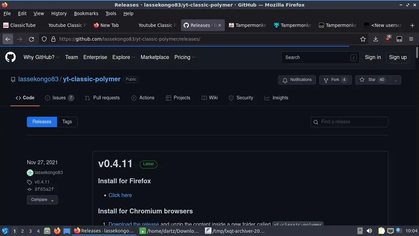Click the commit hash 8f65a2f
Screen dimensions: 419x236
(x=44, y=189)
